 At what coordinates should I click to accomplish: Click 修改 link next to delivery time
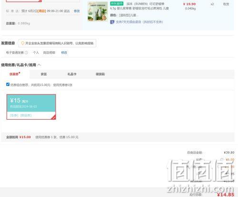[x=77, y=11]
